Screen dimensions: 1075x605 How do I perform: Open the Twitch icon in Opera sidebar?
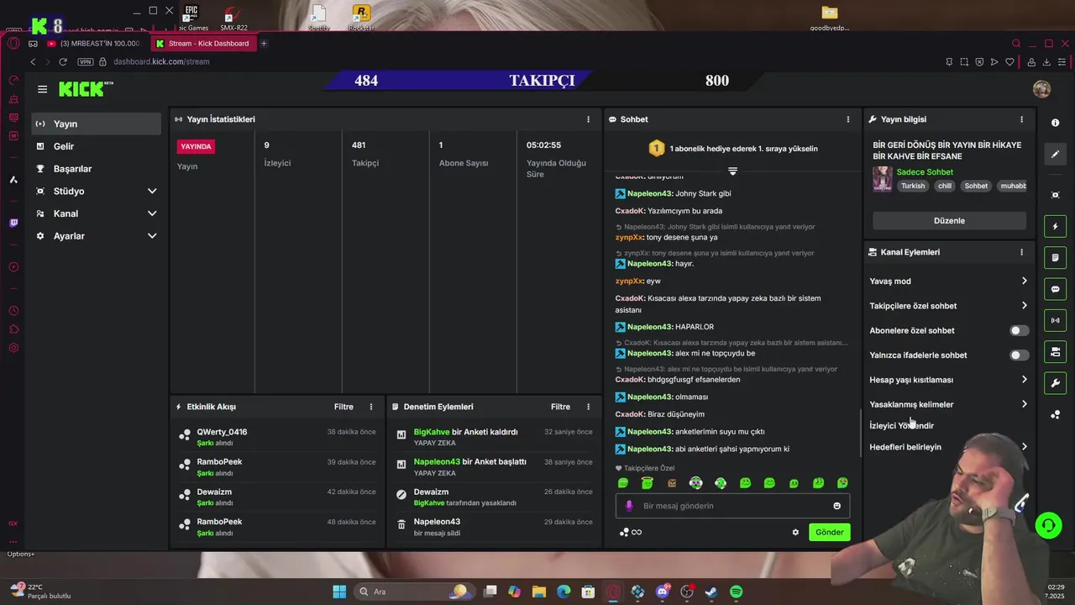point(13,223)
